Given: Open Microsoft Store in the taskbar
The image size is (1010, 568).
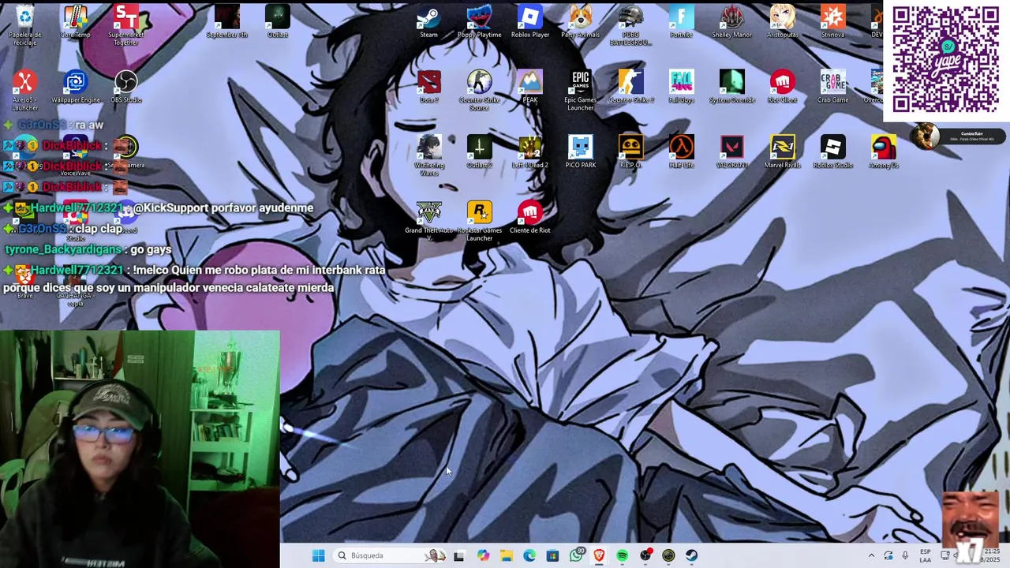Looking at the screenshot, I should 552,555.
